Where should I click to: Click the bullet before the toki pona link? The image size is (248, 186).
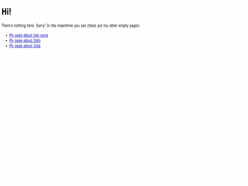[x=6, y=35]
